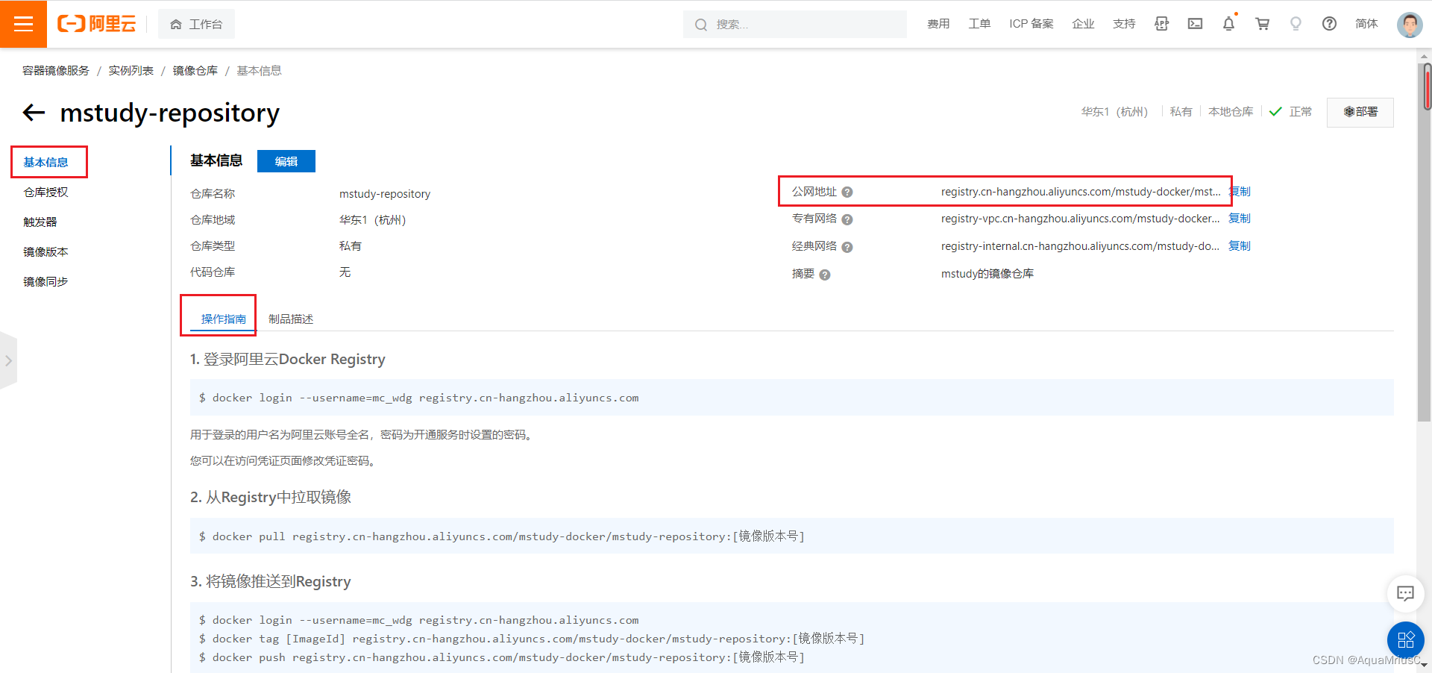
Task: Open the 工单 menu
Action: (979, 24)
